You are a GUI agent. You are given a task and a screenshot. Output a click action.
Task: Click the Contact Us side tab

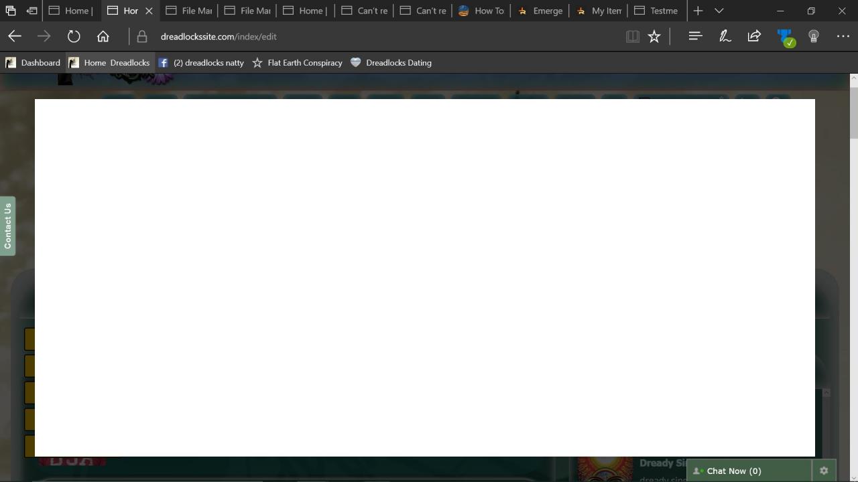click(x=8, y=226)
